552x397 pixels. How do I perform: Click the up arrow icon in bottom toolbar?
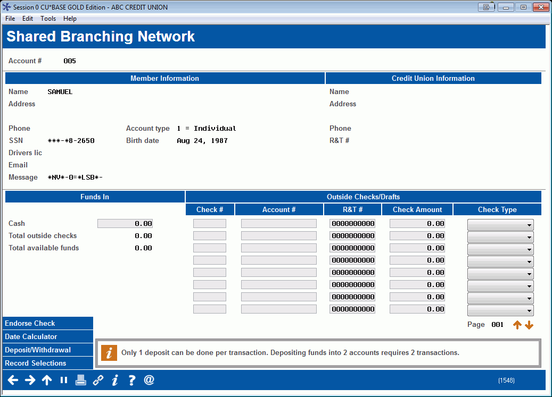coord(47,380)
